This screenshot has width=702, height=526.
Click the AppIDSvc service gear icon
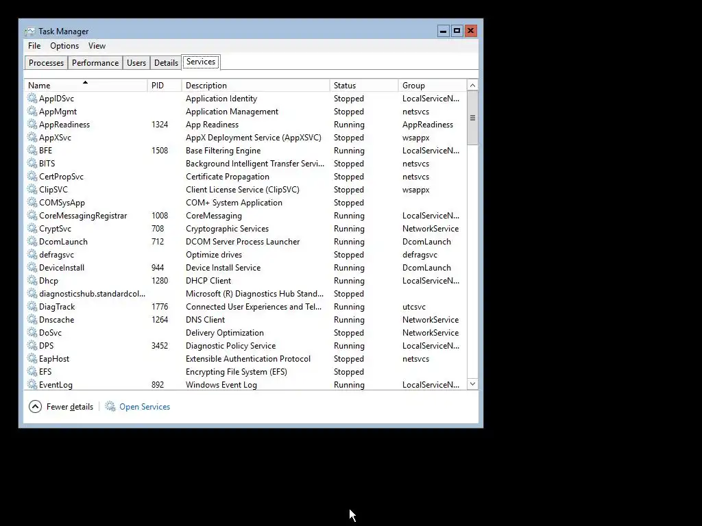tap(32, 98)
